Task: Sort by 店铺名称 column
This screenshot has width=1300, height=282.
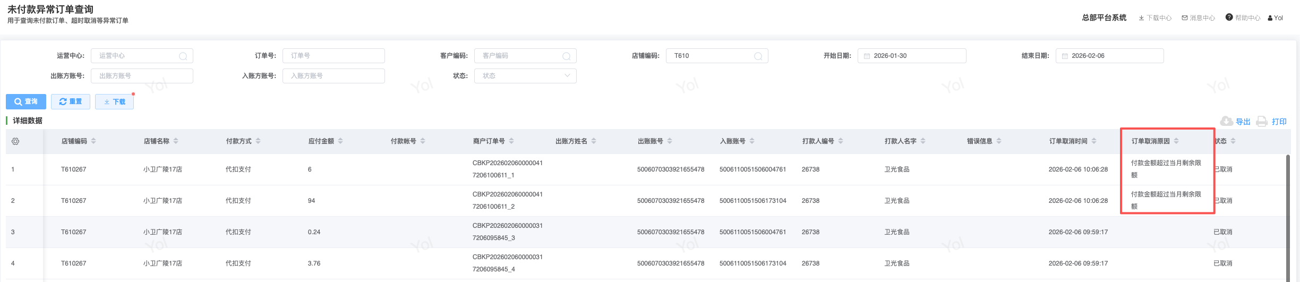Action: [176, 141]
